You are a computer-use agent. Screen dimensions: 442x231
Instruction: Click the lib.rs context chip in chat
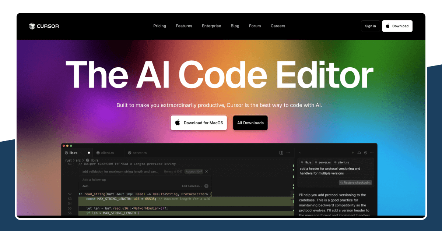[306, 162]
